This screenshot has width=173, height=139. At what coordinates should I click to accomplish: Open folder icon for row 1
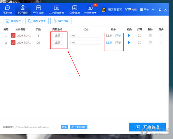pyautogui.click(x=140, y=36)
